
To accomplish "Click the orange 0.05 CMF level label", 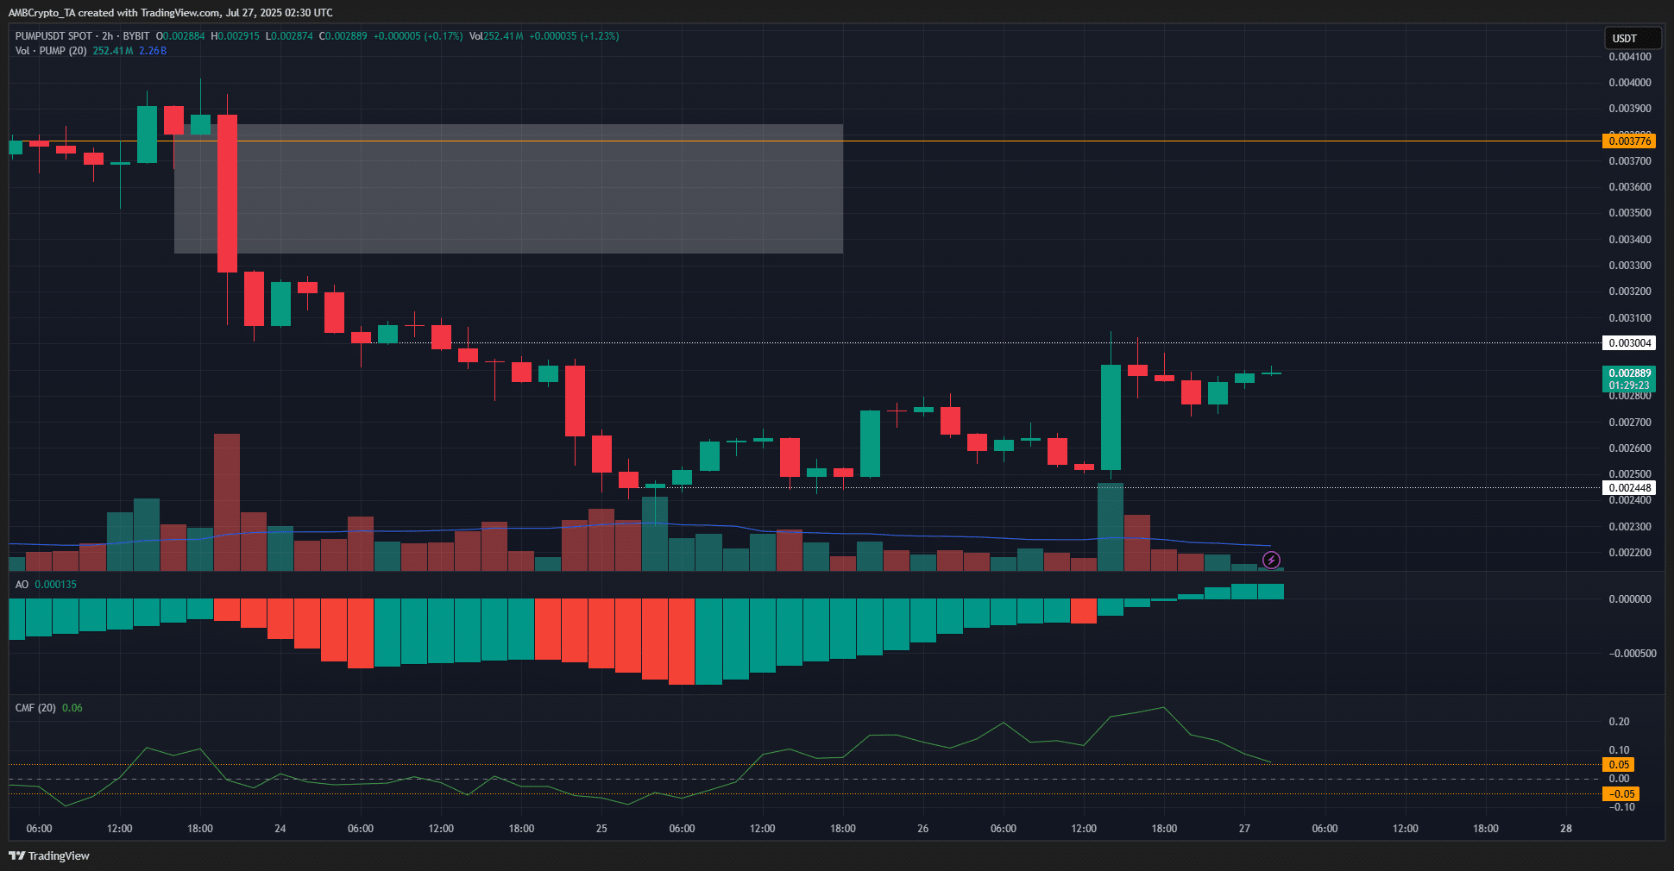I will (1619, 765).
